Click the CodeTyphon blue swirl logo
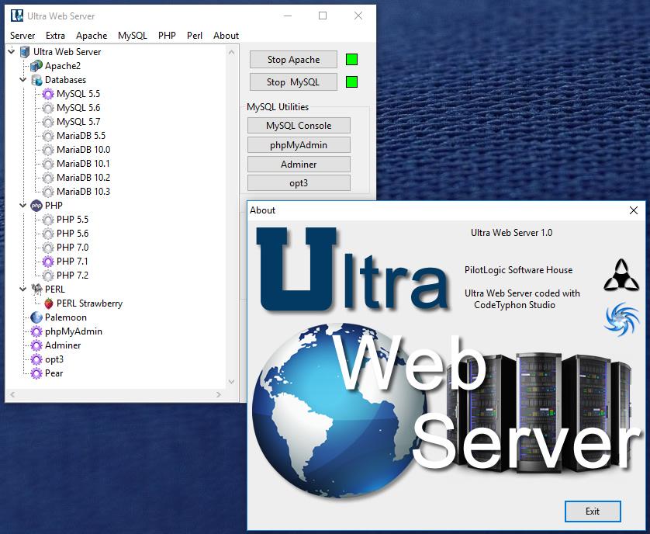650x534 pixels. tap(621, 319)
